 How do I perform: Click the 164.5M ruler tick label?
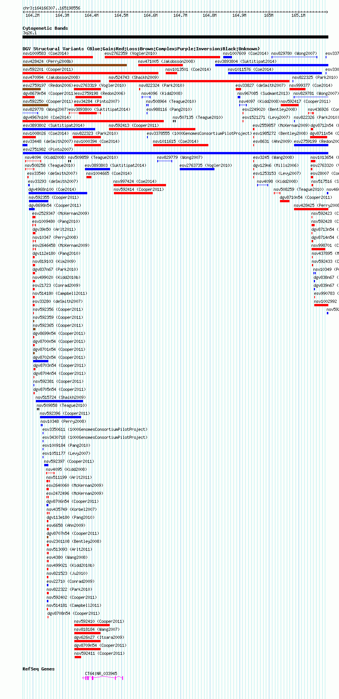(121, 15)
